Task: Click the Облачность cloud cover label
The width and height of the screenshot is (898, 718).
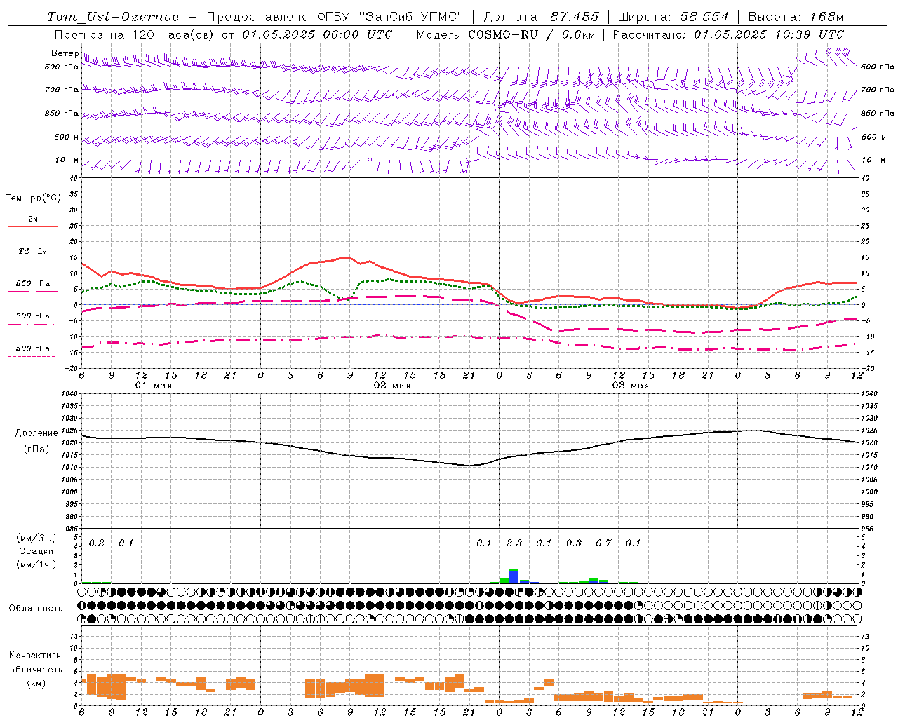Action: click(36, 608)
